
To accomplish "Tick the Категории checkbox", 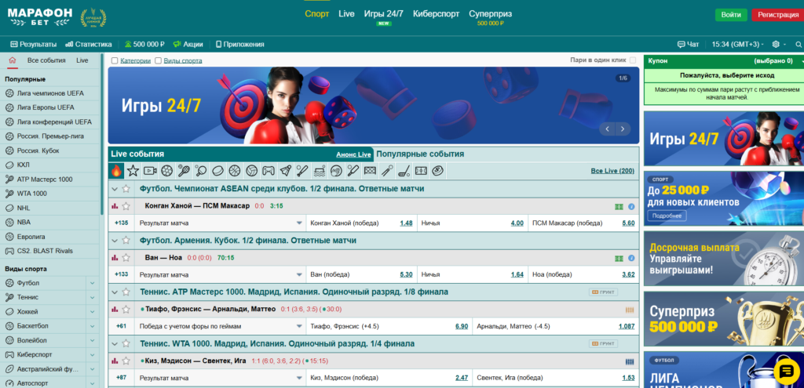I will pyautogui.click(x=115, y=60).
